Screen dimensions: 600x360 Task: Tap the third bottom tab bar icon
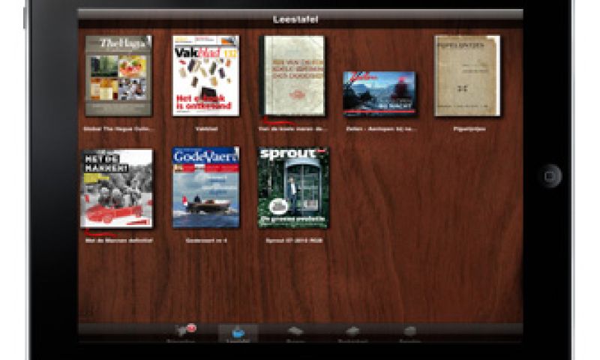point(295,331)
